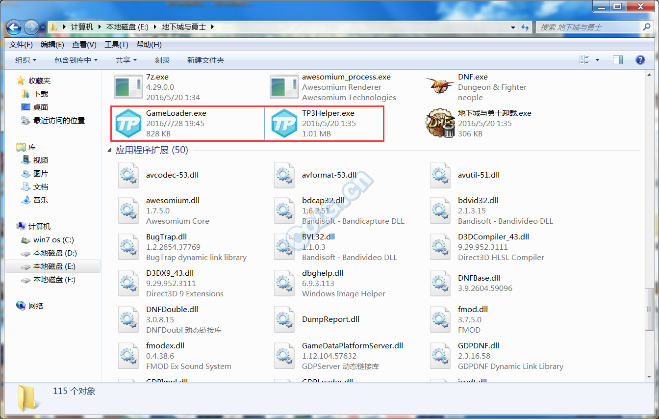Open the 工具(T) menu

coord(116,45)
